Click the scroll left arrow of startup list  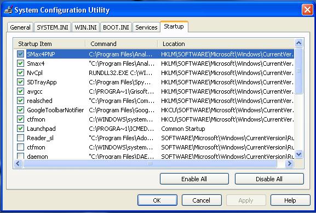tap(18, 163)
